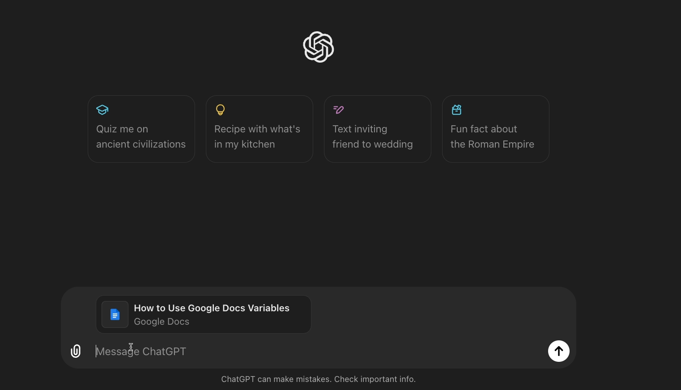
Task: Choose 'Quiz me on ancient civilizations' suggestion
Action: [x=141, y=129]
